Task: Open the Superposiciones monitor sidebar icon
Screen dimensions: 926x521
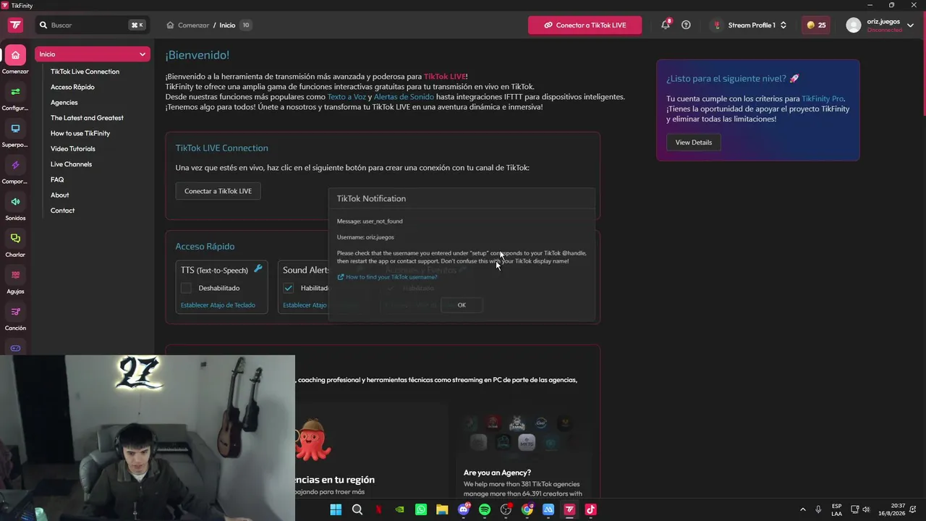Action: click(15, 129)
